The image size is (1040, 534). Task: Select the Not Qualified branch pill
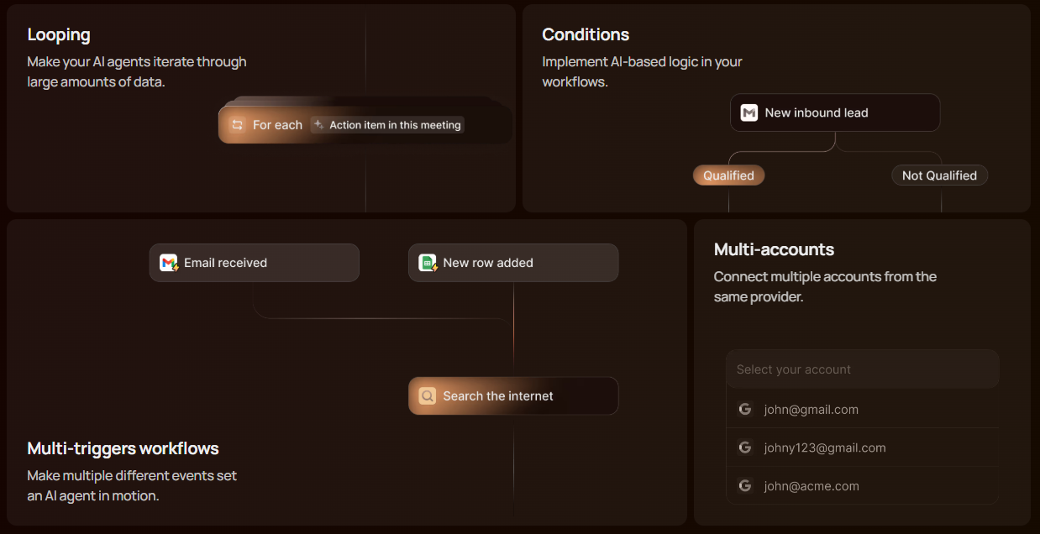coord(939,175)
